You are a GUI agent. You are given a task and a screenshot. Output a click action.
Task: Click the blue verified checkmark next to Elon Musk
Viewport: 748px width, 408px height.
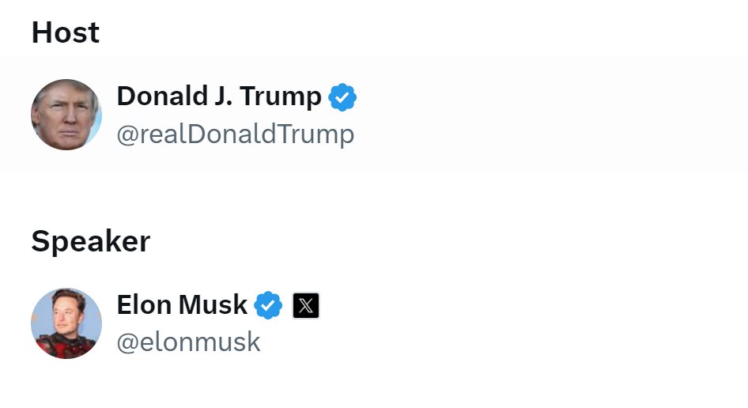click(269, 305)
